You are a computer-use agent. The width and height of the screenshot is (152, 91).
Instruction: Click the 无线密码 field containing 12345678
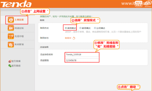point(82,60)
